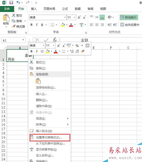
Task: Choose 剪切(T) in context menu
Action: [x=50, y=62]
